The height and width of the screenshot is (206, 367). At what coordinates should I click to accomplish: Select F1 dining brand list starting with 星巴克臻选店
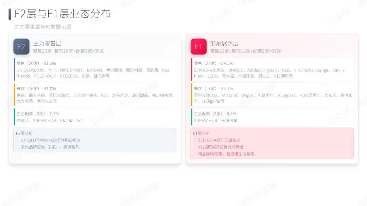pyautogui.click(x=273, y=98)
